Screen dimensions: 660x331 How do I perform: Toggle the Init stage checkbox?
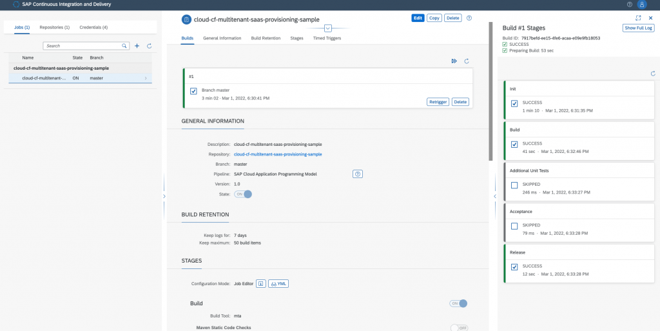(x=514, y=104)
